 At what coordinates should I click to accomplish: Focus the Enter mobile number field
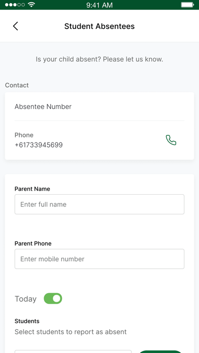99,259
